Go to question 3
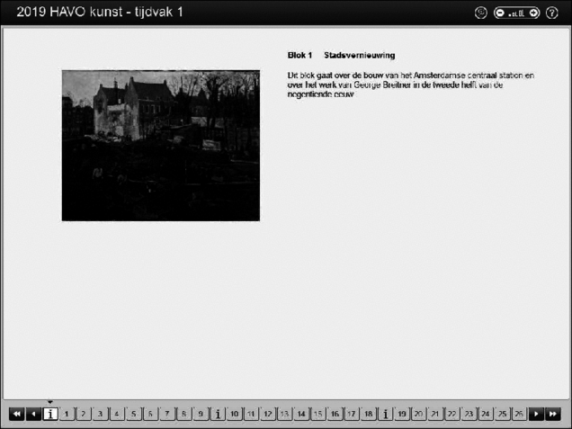The width and height of the screenshot is (572, 429). (x=101, y=414)
